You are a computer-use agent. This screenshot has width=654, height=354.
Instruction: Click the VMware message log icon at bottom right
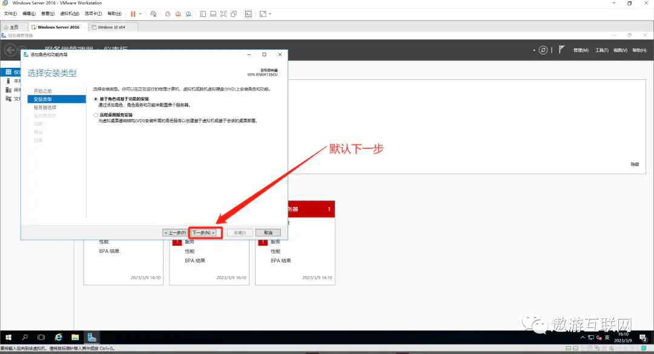[644, 348]
